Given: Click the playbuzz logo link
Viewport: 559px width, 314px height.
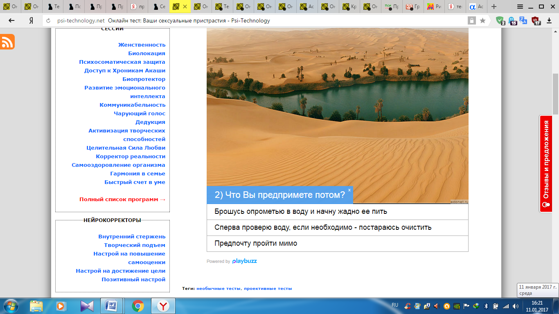Looking at the screenshot, I should [x=244, y=261].
